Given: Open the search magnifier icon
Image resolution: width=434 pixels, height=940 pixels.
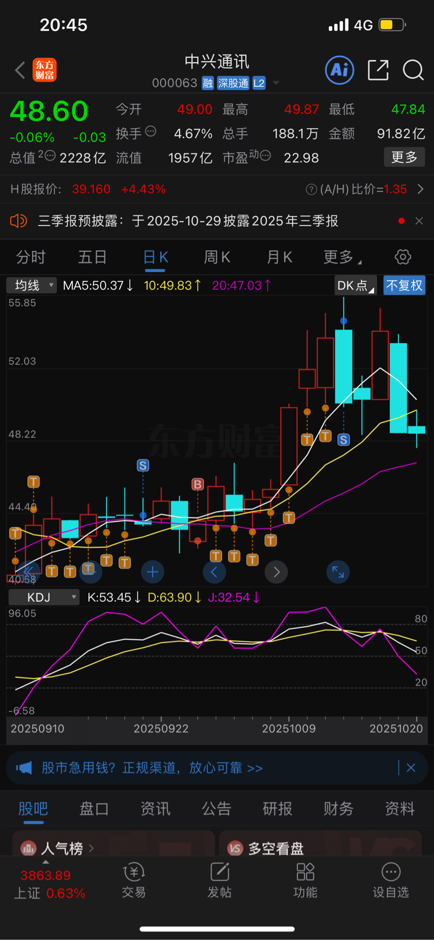Looking at the screenshot, I should point(413,70).
